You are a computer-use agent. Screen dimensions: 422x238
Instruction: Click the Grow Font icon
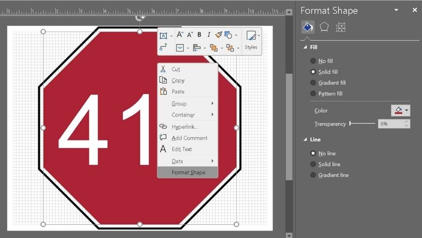(x=179, y=34)
